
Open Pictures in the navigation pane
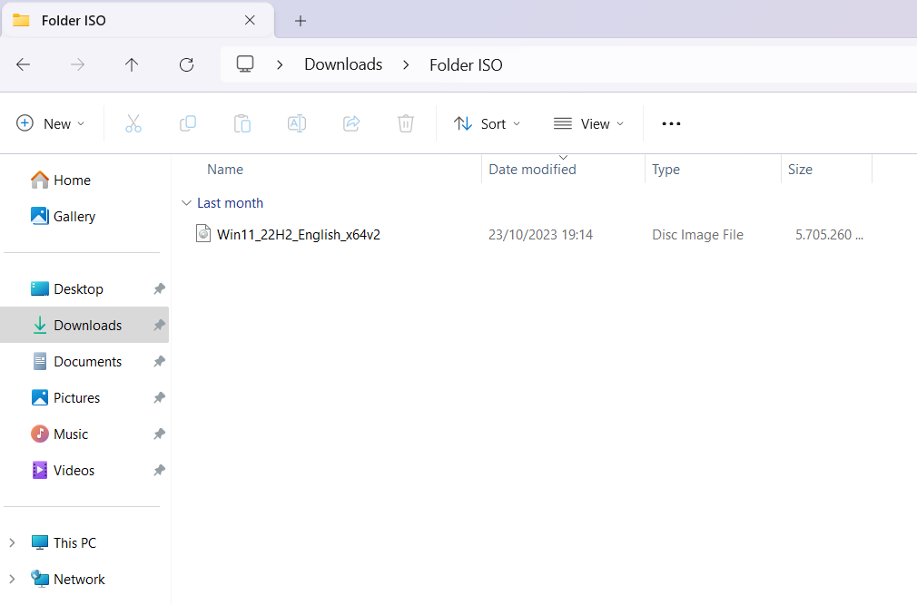click(x=64, y=397)
